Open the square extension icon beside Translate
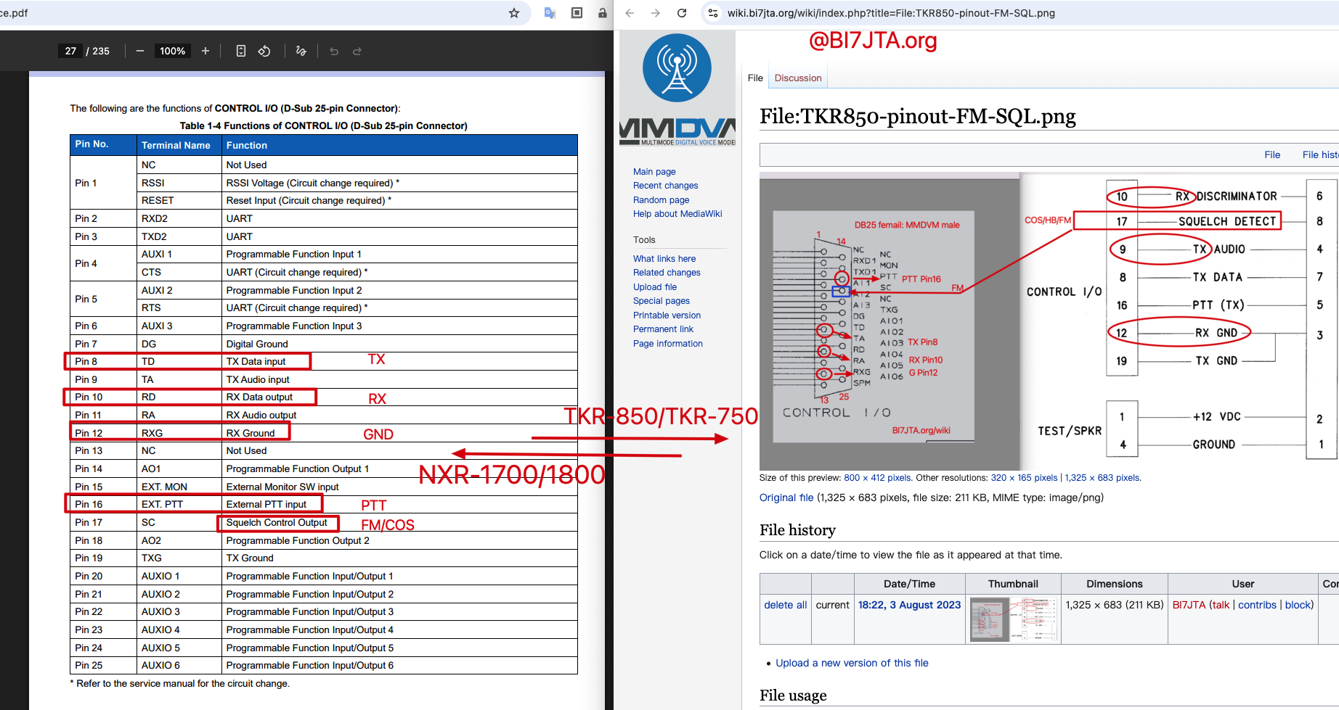Viewport: 1339px width, 710px height. [x=577, y=13]
